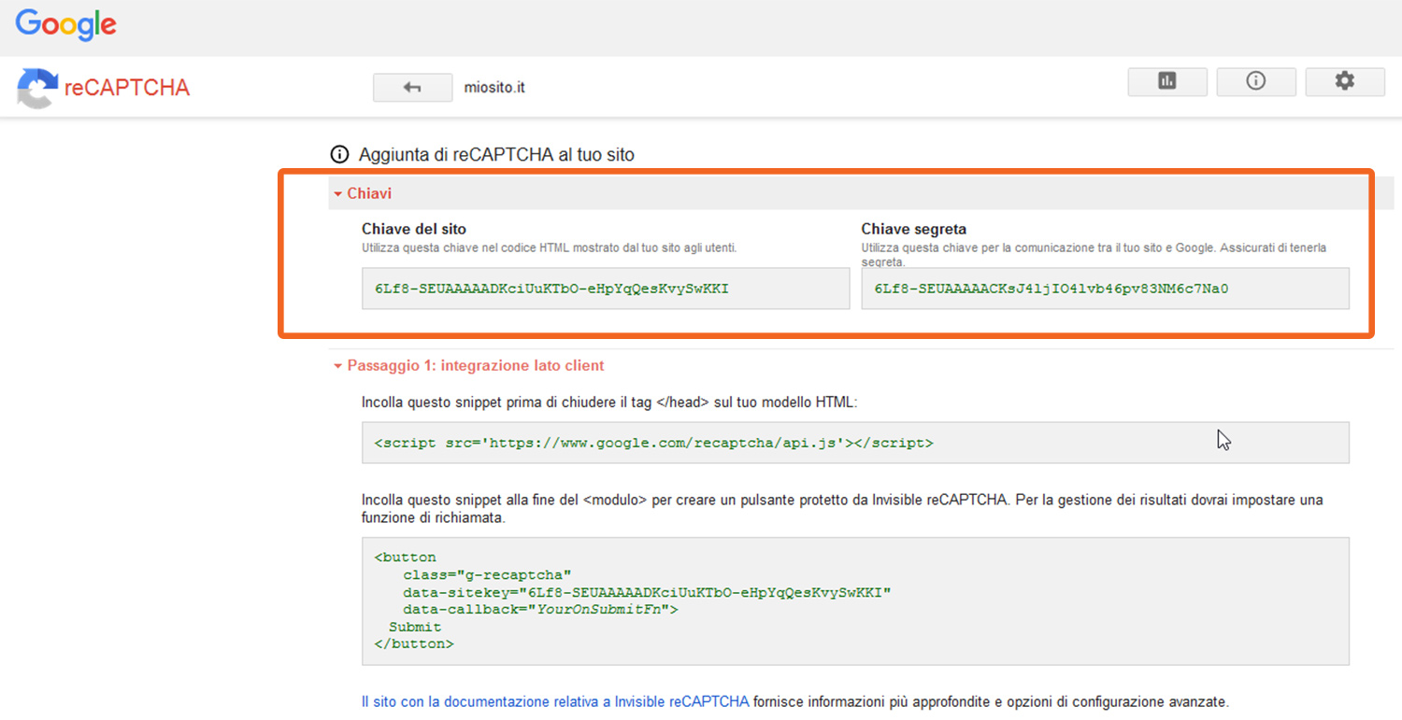Viewport: 1402px width, 720px height.
Task: Click the Aggiunta di reCAPTCHA al tuo sito heading
Action: coord(496,155)
